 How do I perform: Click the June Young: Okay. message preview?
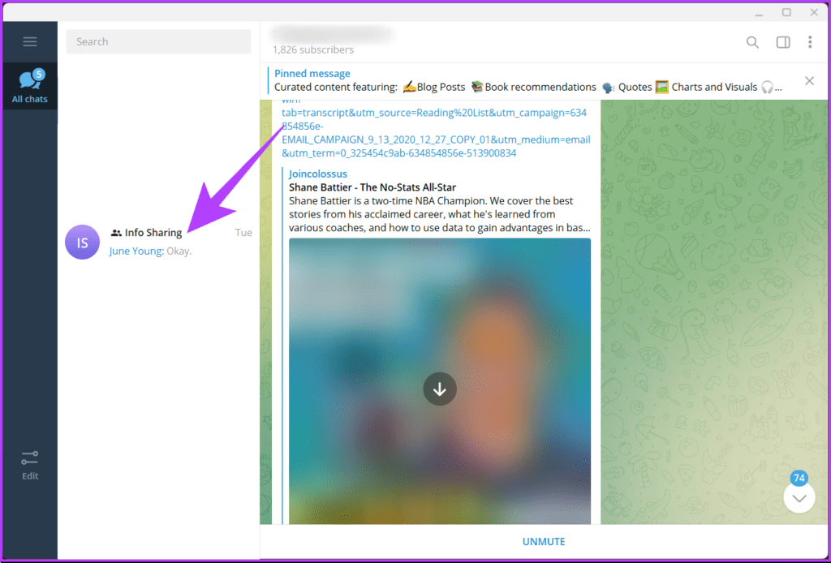[x=150, y=251]
